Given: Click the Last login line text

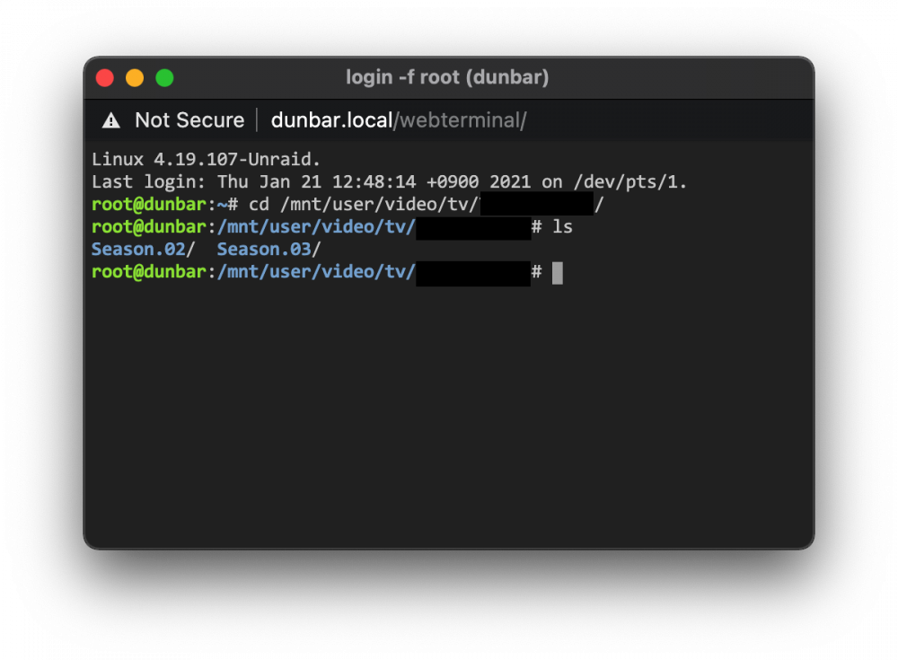Looking at the screenshot, I should (x=389, y=182).
